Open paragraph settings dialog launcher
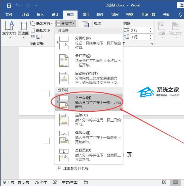 tap(152, 44)
